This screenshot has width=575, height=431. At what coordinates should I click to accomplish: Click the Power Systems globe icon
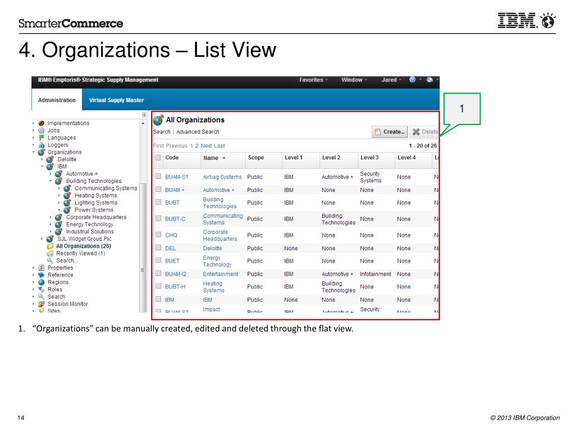(x=67, y=210)
